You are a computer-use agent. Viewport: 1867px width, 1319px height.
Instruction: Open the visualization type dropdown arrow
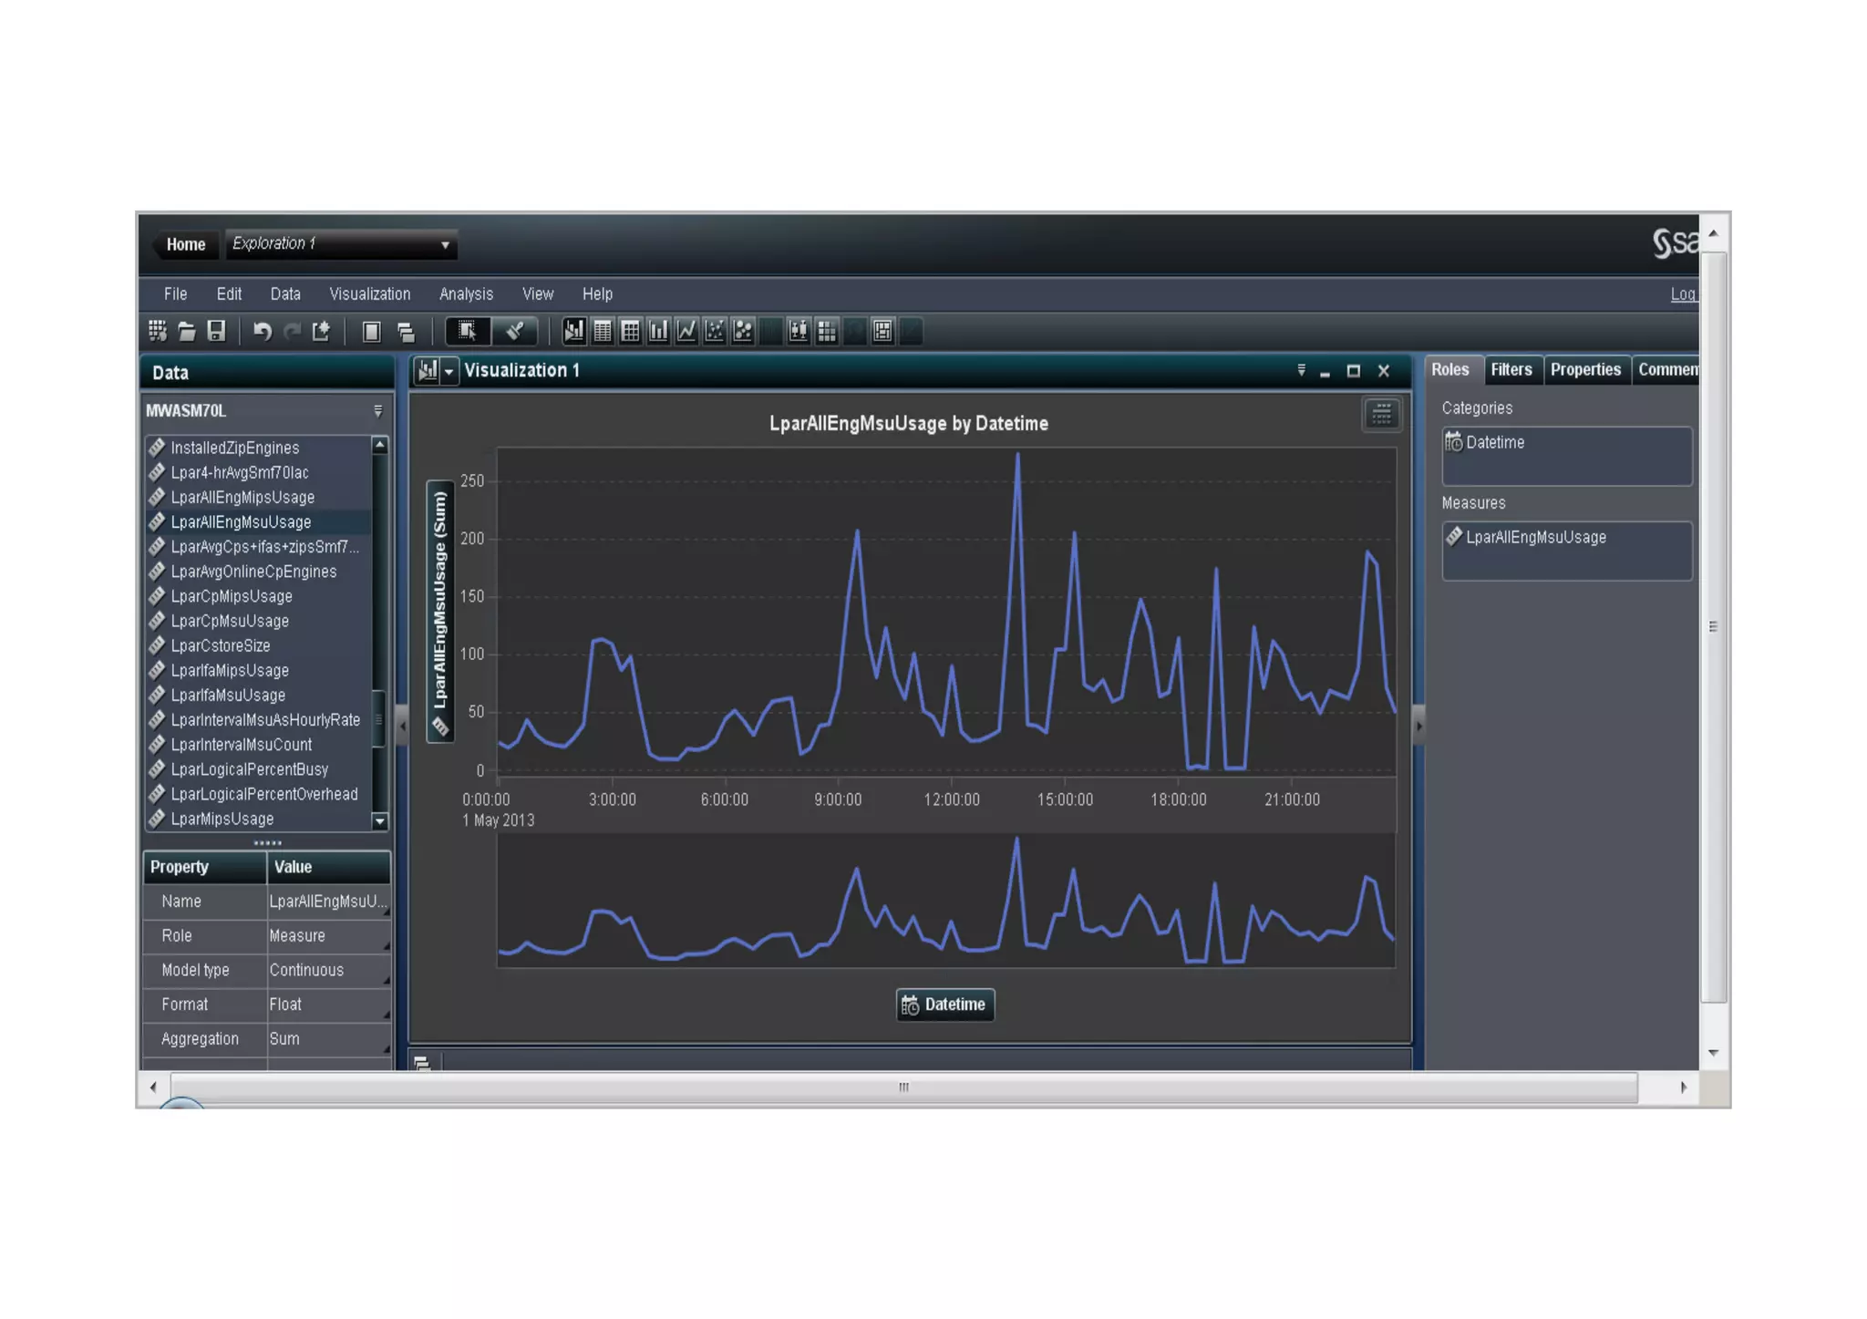449,372
